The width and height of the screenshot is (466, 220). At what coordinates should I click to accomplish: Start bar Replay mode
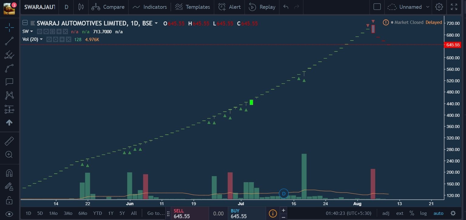point(262,7)
